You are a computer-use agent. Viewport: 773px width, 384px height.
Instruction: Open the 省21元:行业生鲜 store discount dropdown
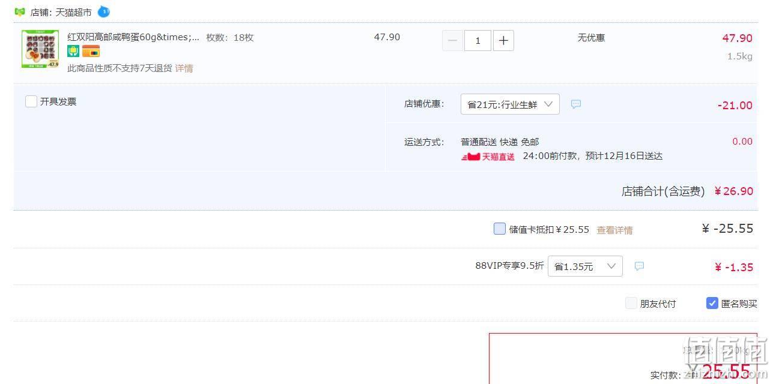point(510,104)
